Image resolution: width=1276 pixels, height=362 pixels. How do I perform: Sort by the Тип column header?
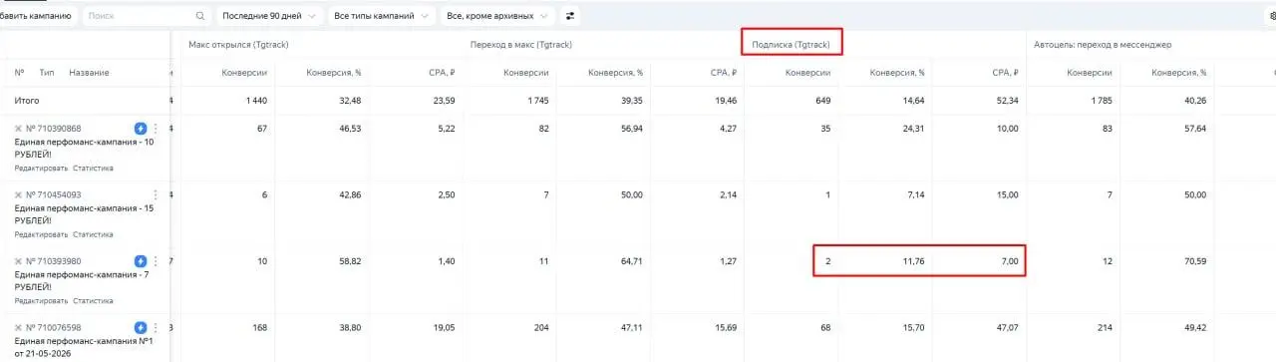click(x=47, y=73)
